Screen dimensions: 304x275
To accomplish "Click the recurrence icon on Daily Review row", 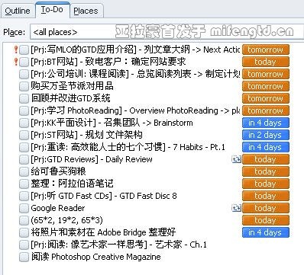I will (x=236, y=159).
